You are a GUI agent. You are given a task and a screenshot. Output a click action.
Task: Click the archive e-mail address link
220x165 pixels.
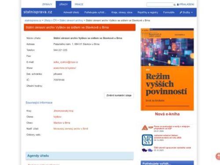coord(66,62)
